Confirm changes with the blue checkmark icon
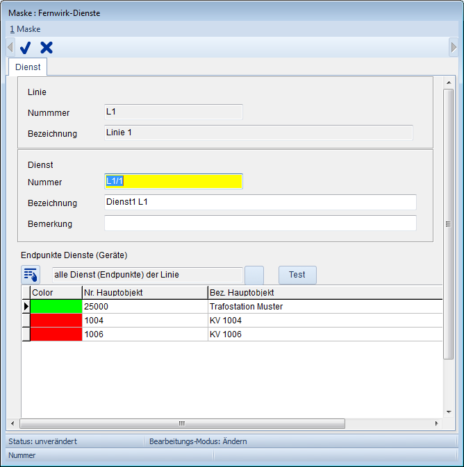 pos(25,48)
